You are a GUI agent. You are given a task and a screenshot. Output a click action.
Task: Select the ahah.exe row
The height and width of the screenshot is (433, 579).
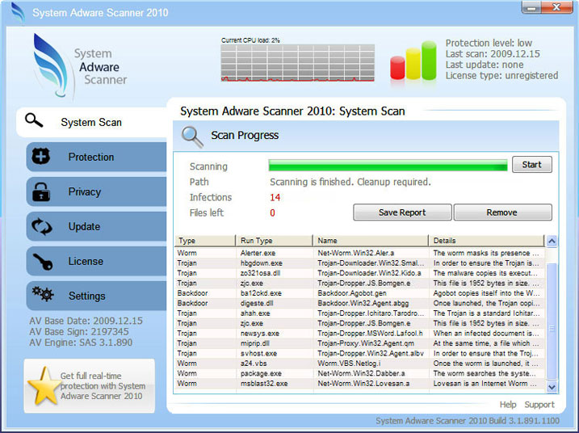click(x=360, y=313)
